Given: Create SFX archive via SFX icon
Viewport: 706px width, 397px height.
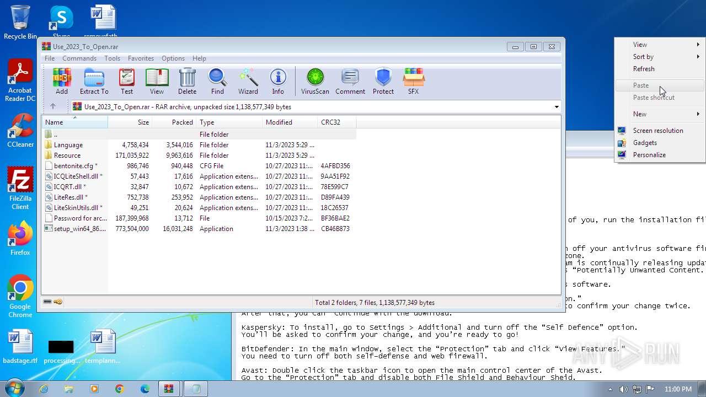Looking at the screenshot, I should 413,81.
